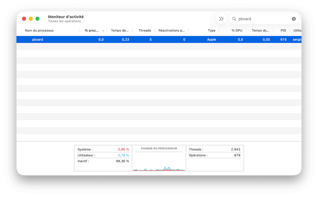Click the Moniteur d'activité window title

66,17
